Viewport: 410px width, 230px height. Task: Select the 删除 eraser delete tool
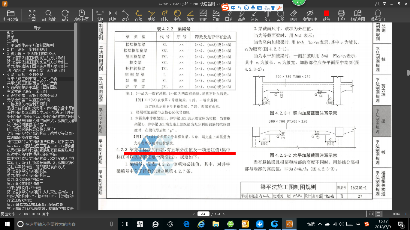293,15
